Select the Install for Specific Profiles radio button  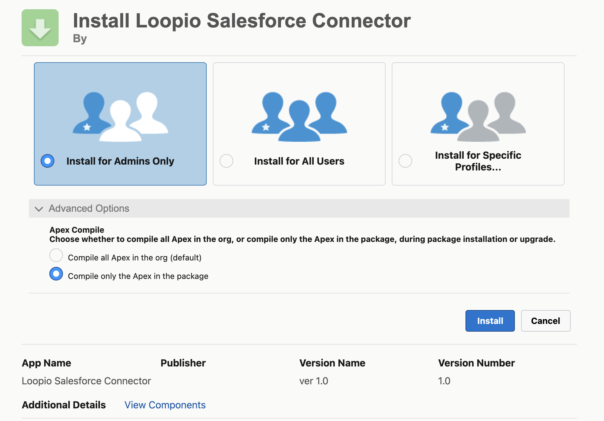(405, 161)
